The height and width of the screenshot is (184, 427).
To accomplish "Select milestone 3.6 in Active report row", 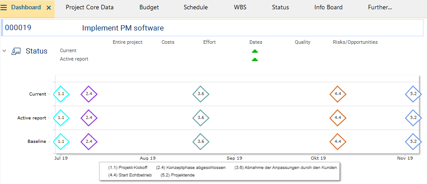I will tap(201, 118).
